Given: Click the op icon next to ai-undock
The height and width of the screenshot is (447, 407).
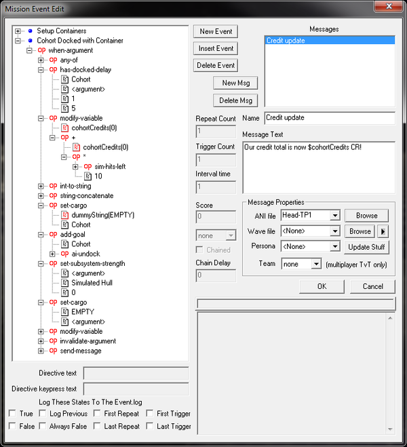Looking at the screenshot, I should [x=65, y=254].
